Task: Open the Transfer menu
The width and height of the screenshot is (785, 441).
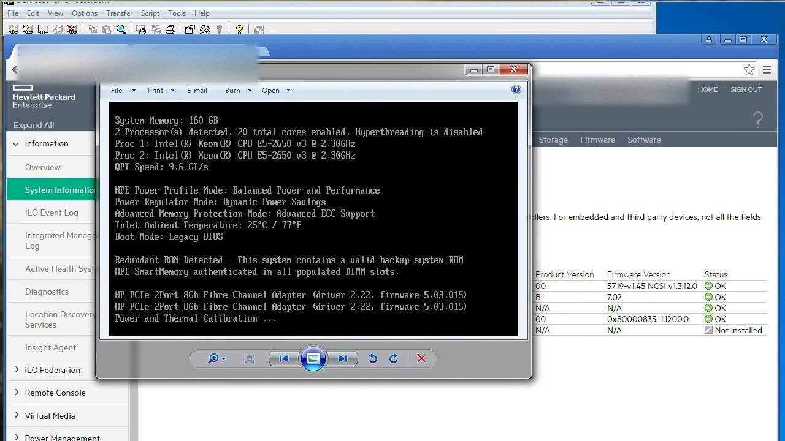Action: 119,13
